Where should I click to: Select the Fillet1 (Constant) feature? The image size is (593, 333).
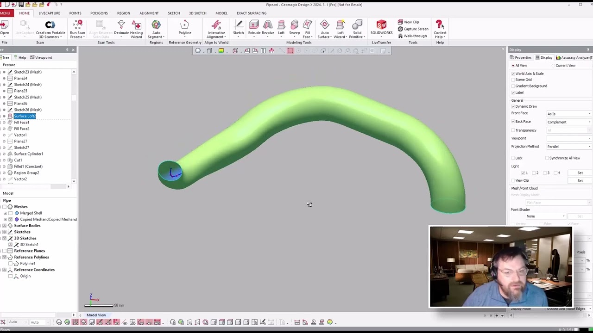pos(28,166)
